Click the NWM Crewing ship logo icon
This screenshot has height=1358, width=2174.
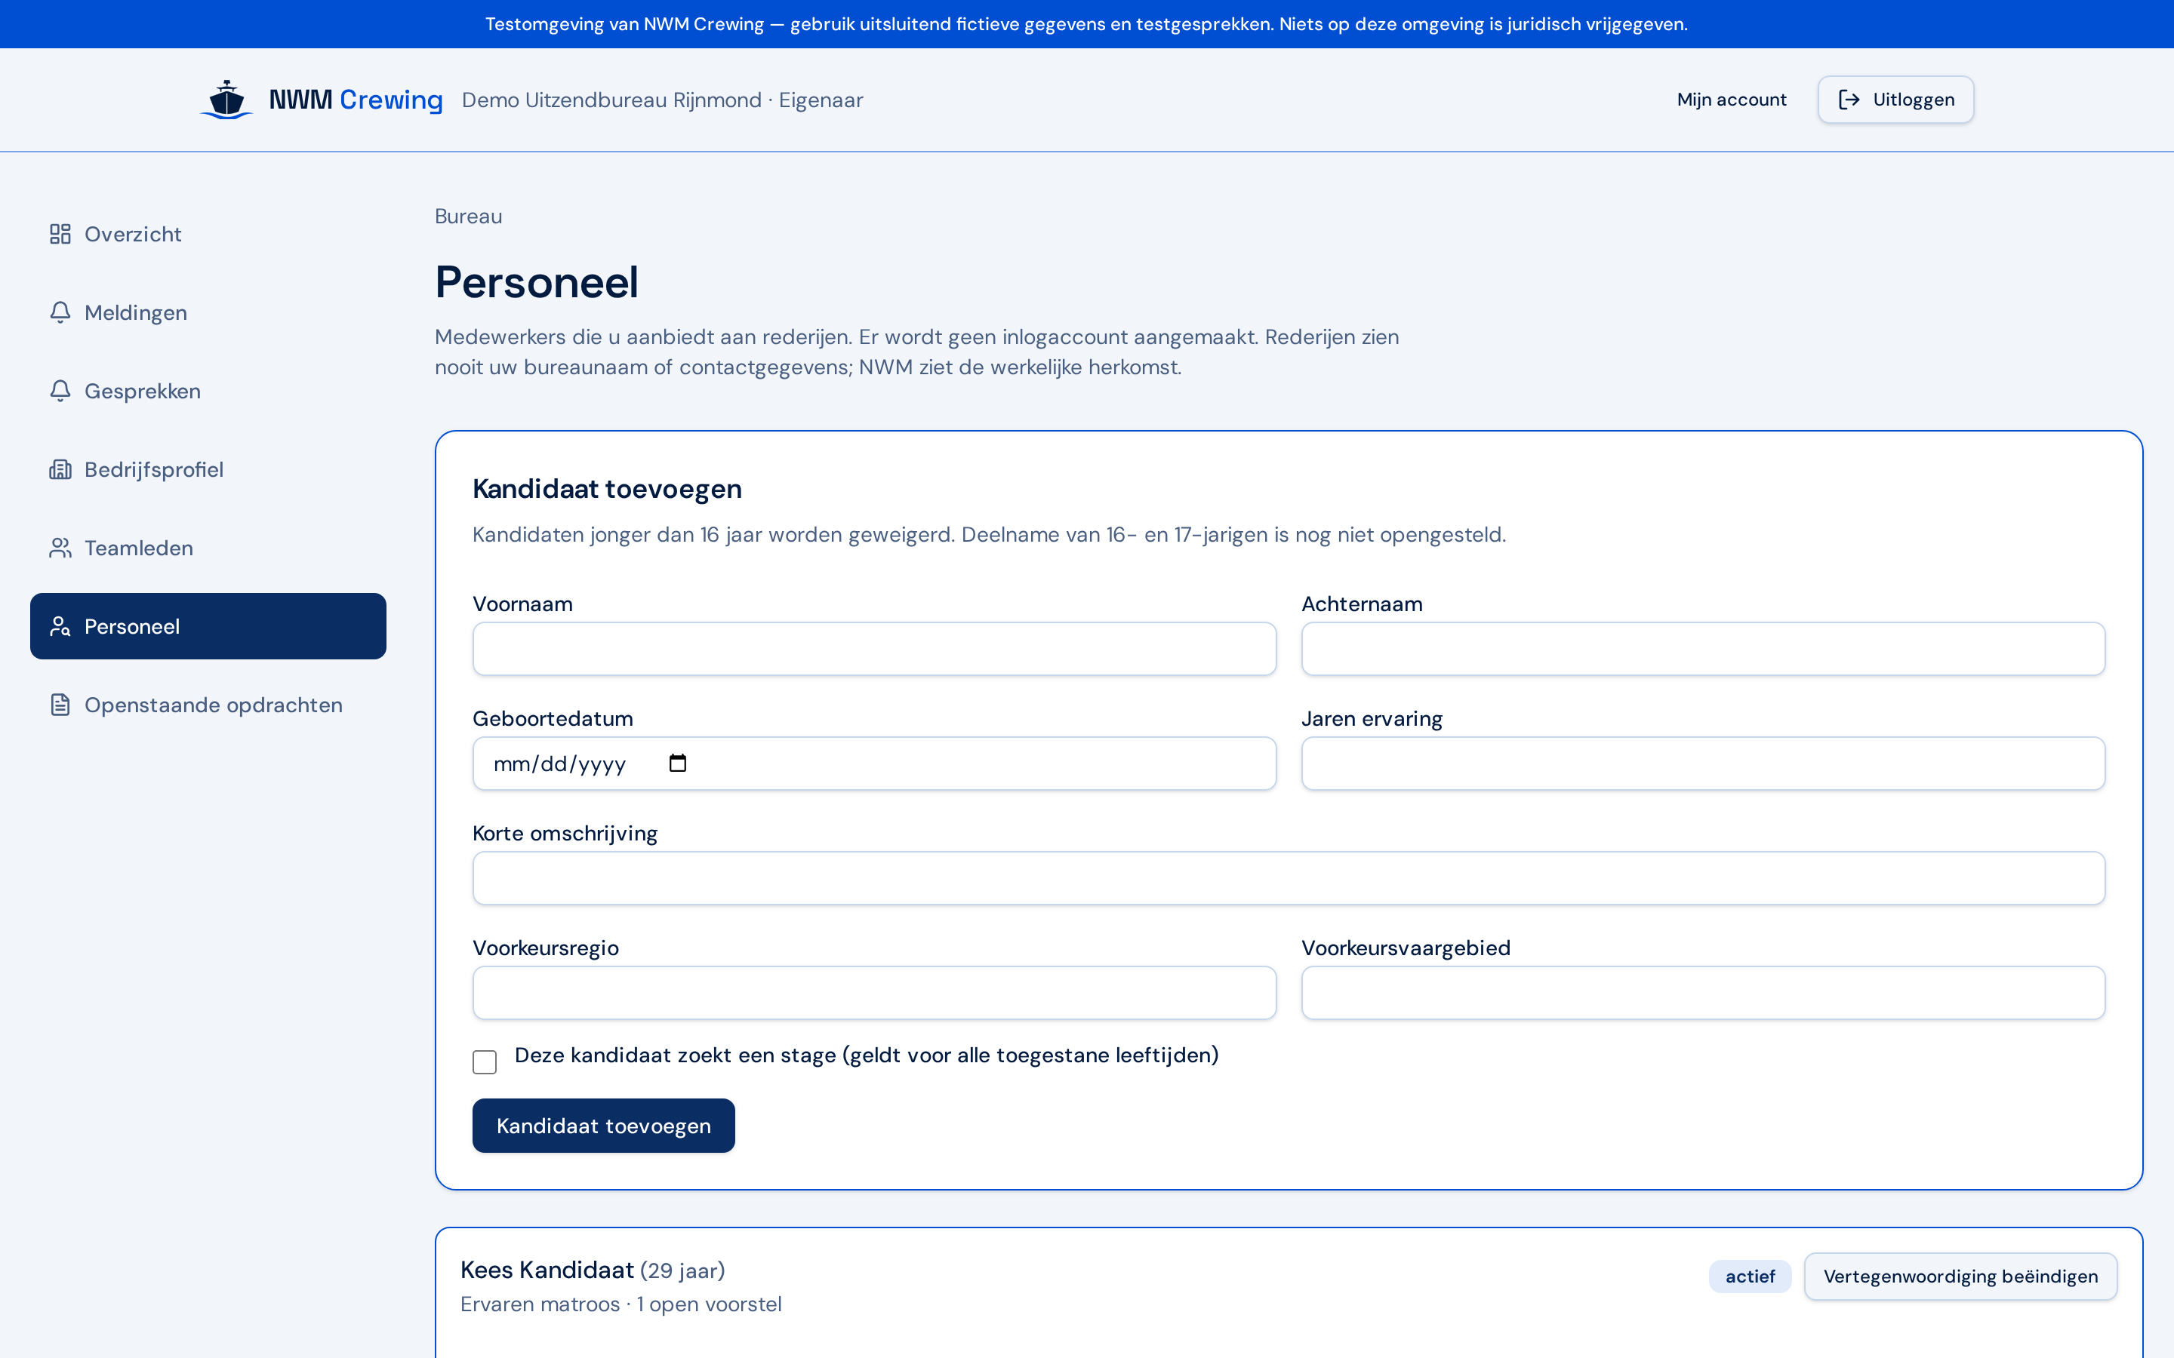(226, 100)
